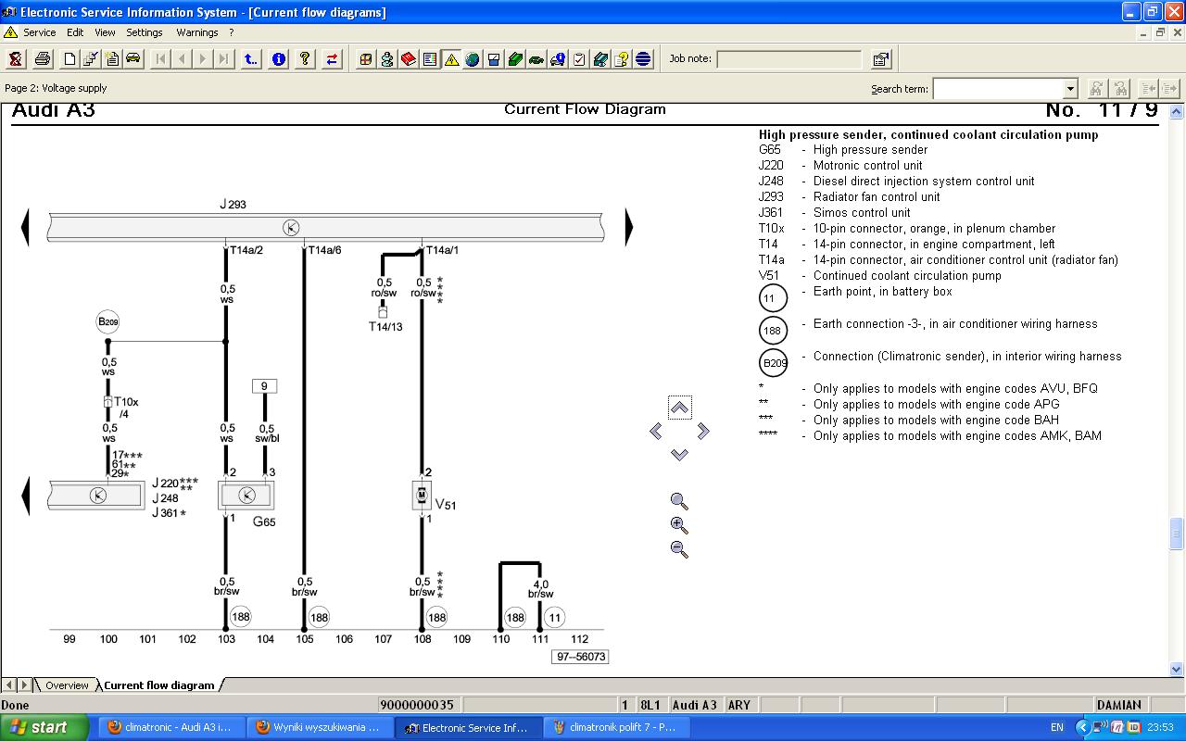Zoom out with the minus magnifier
The height and width of the screenshot is (741, 1186).
coord(679,549)
